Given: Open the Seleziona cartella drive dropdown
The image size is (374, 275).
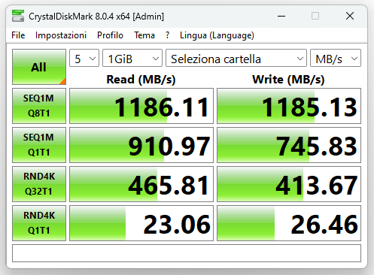Looking at the screenshot, I should coord(236,58).
